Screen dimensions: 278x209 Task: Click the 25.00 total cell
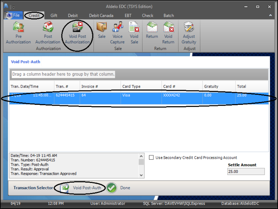point(252,98)
